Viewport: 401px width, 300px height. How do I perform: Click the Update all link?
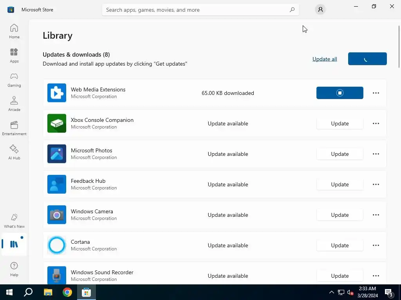pyautogui.click(x=325, y=59)
